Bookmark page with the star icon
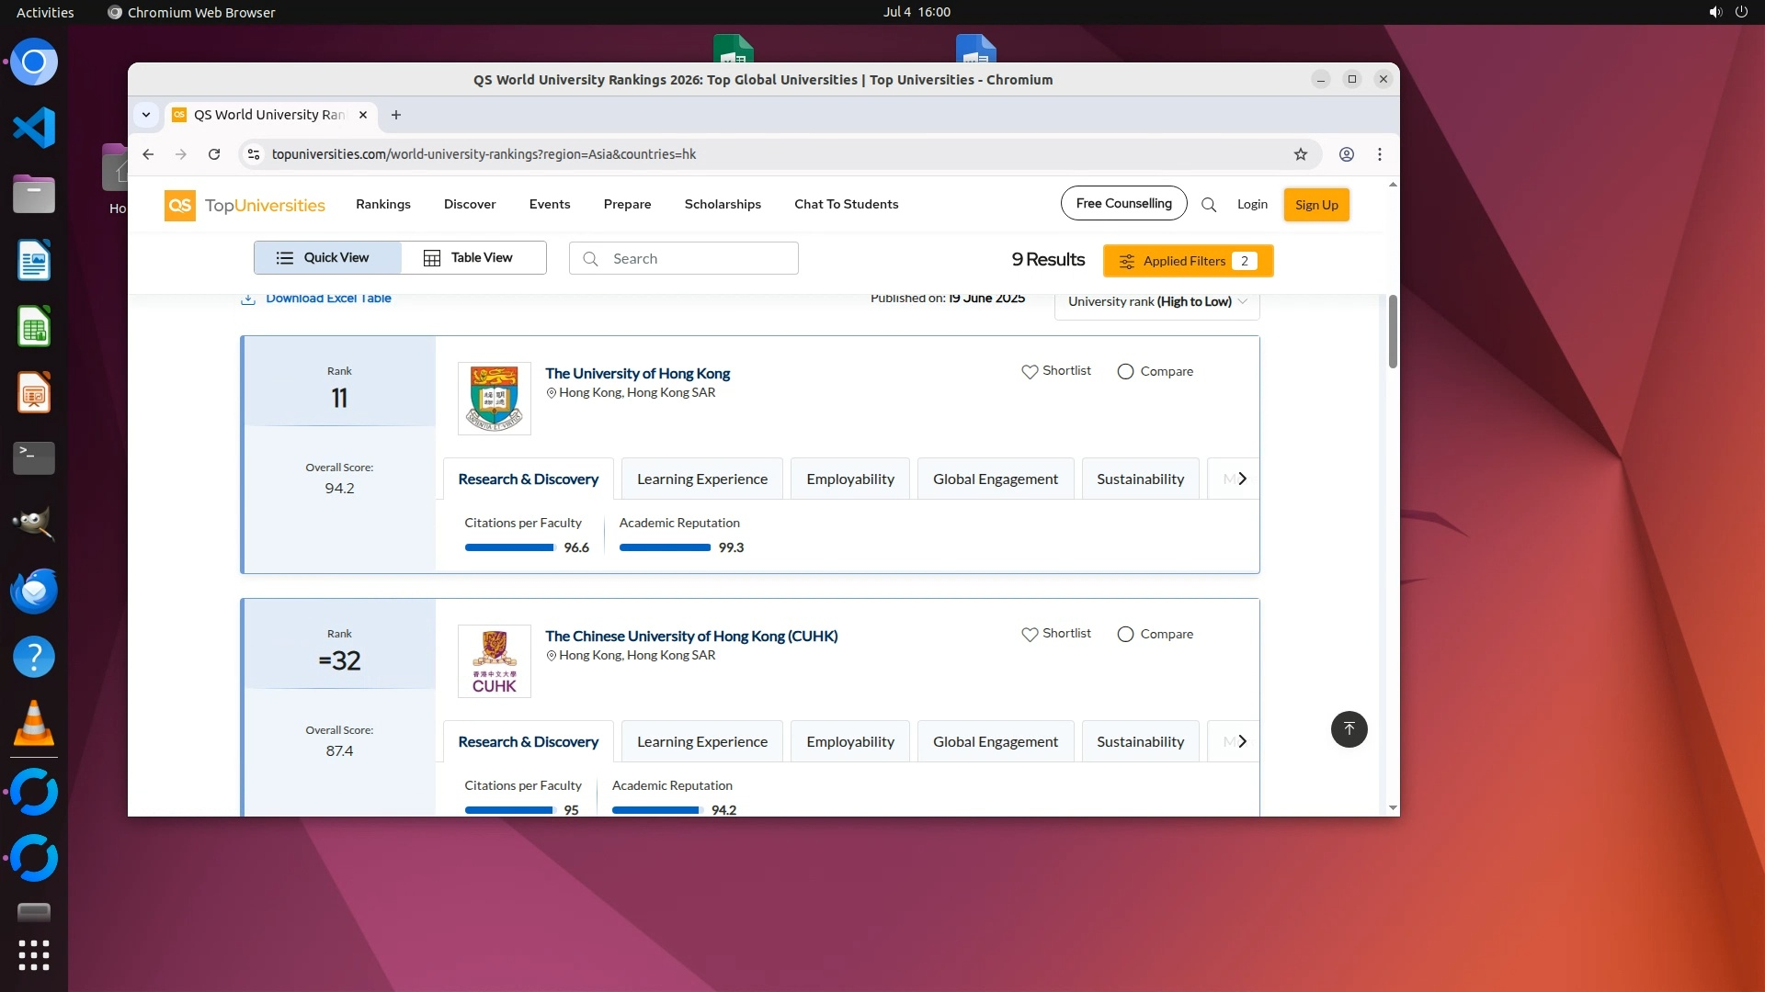Screen dimensions: 1765x992 1300,154
